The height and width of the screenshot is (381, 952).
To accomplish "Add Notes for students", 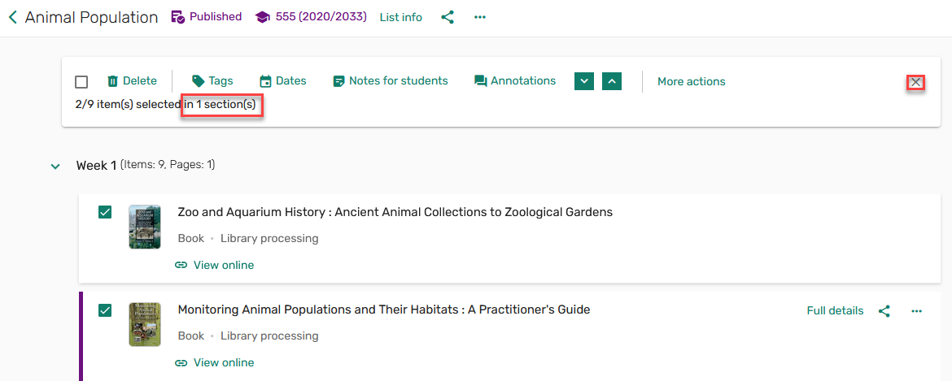I will click(391, 81).
